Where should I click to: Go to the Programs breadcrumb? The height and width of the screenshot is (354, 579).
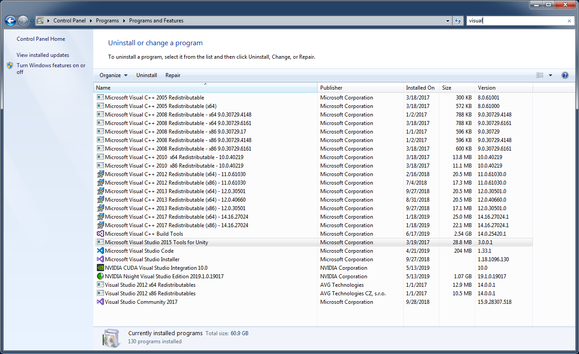coord(107,20)
